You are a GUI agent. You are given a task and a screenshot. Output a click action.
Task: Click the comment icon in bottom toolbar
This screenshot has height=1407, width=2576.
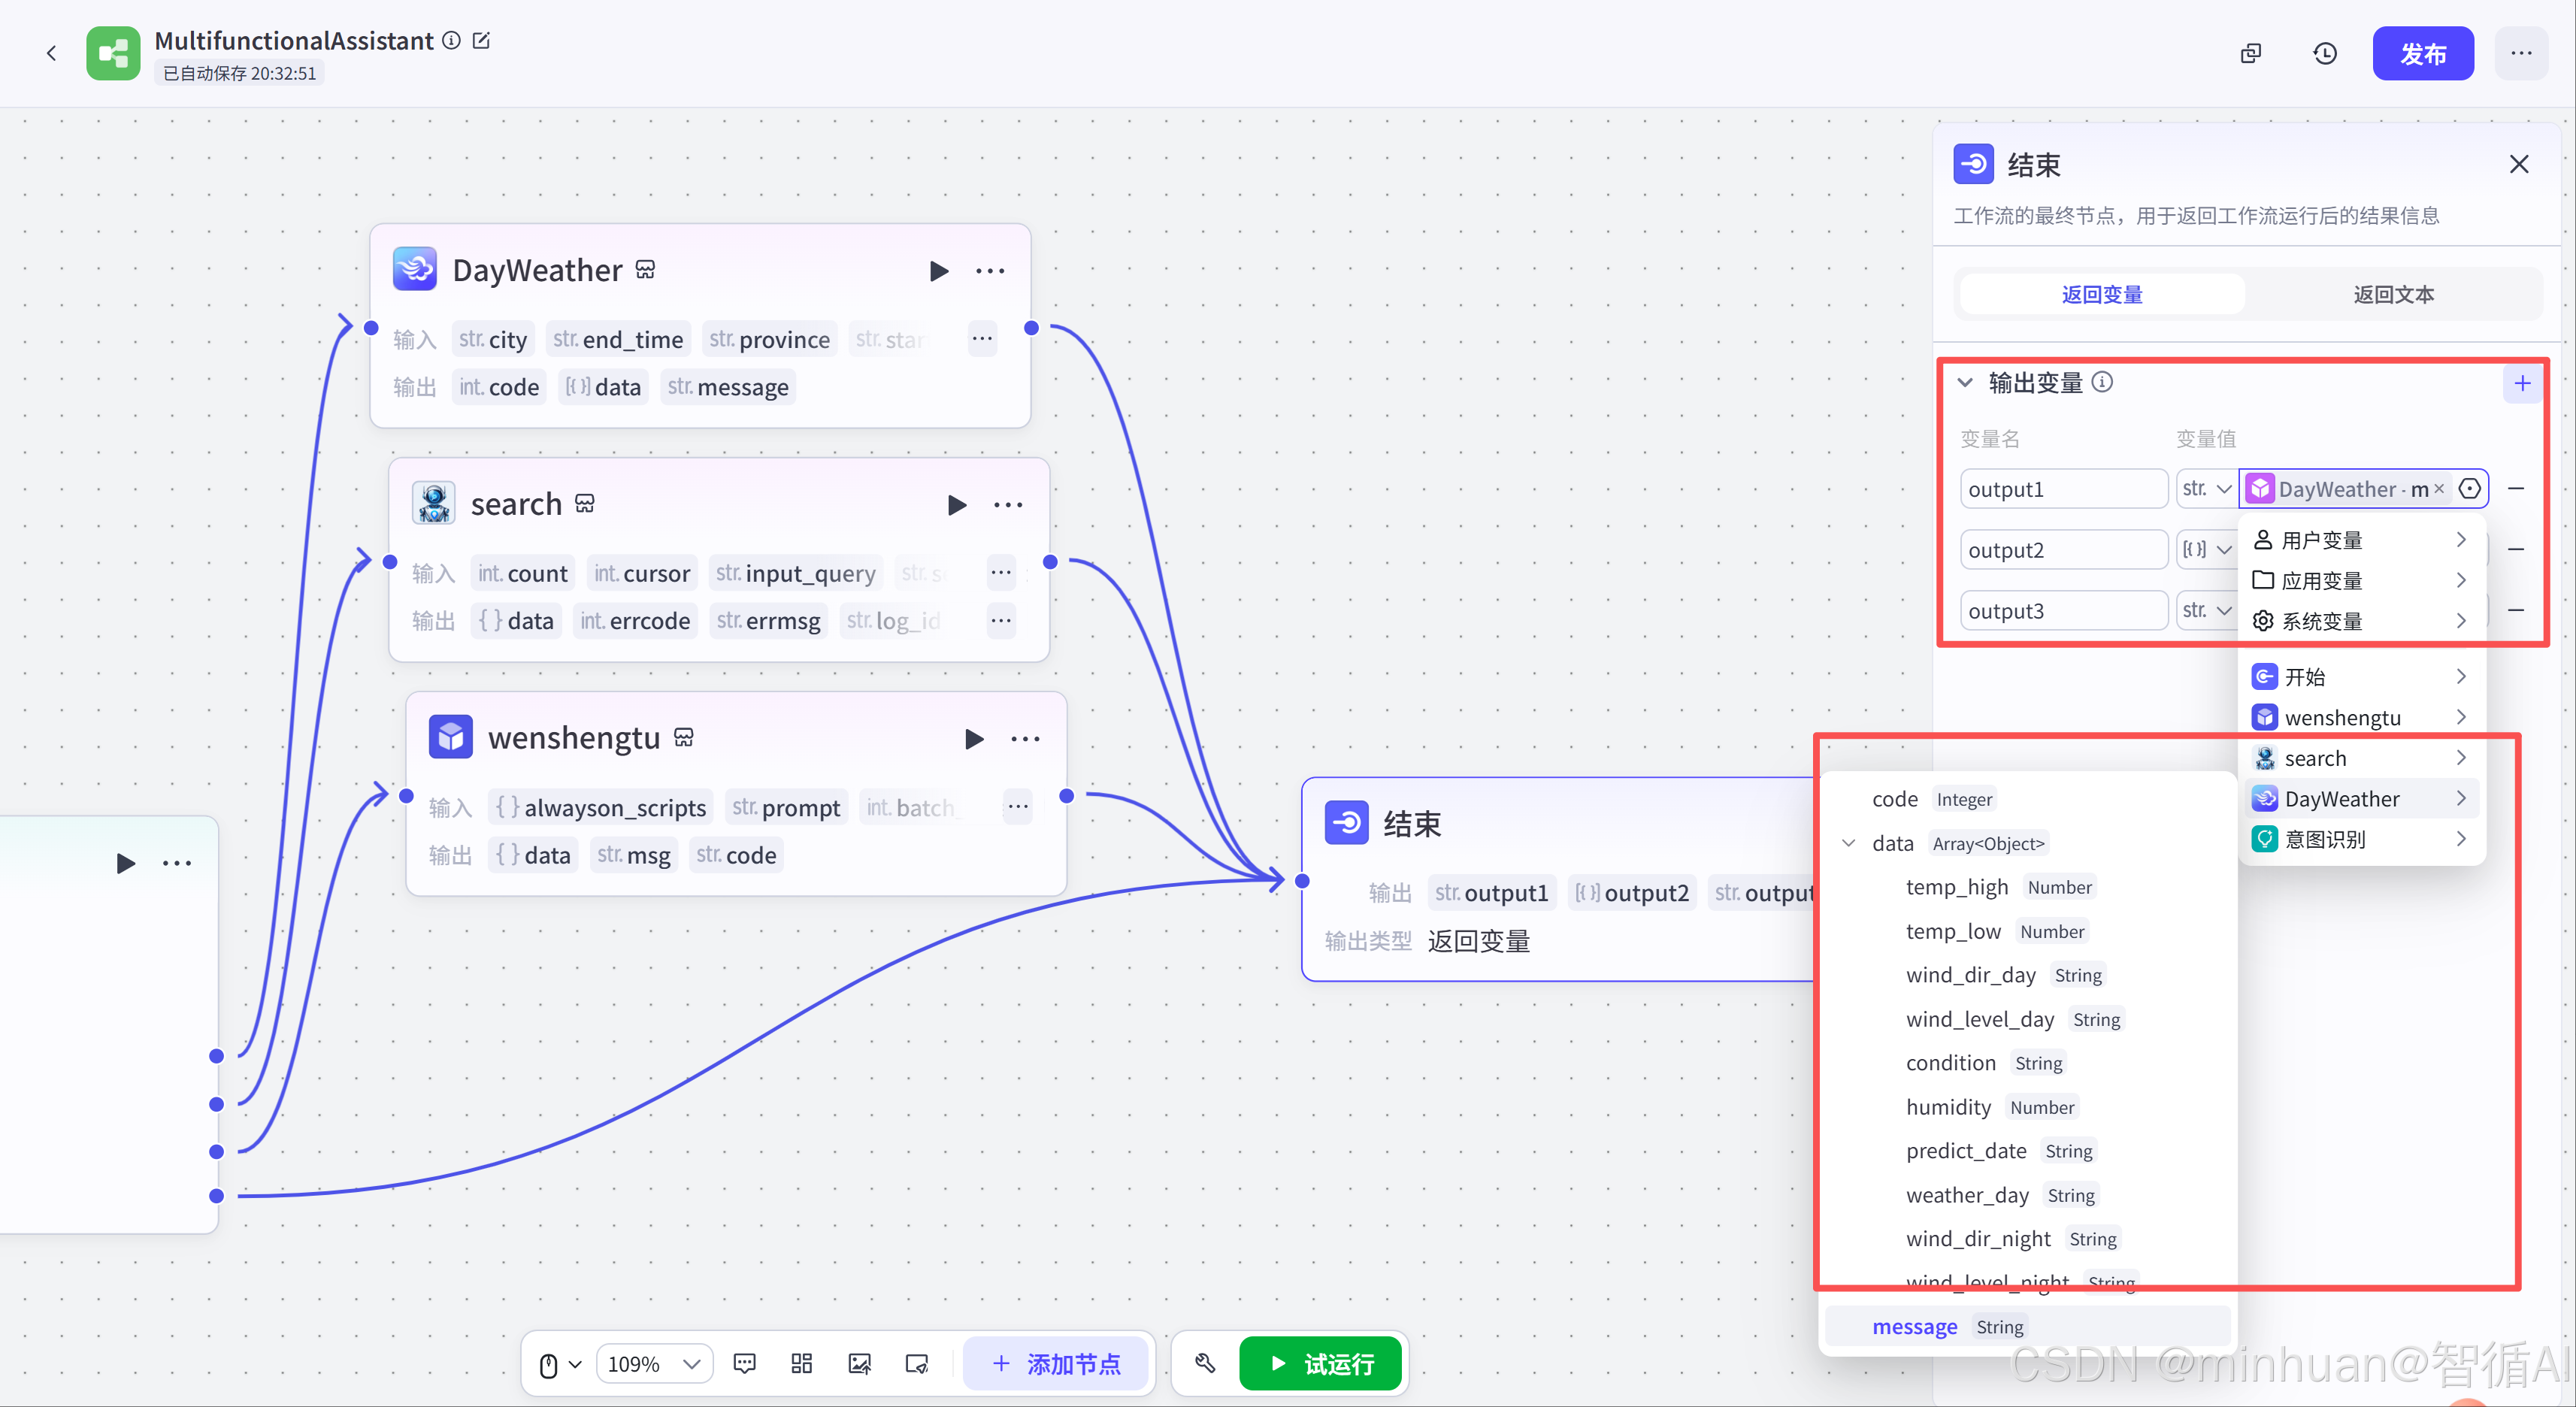[x=745, y=1363]
